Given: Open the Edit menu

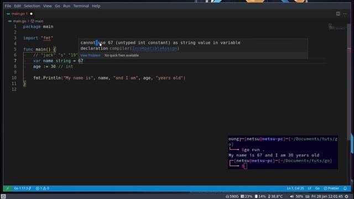Looking at the screenshot, I should point(17,6).
